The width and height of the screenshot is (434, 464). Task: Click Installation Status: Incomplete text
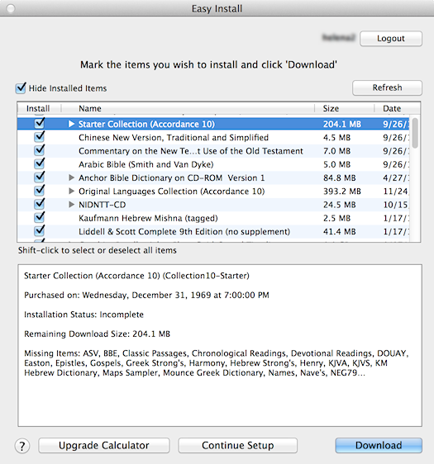click(x=83, y=315)
